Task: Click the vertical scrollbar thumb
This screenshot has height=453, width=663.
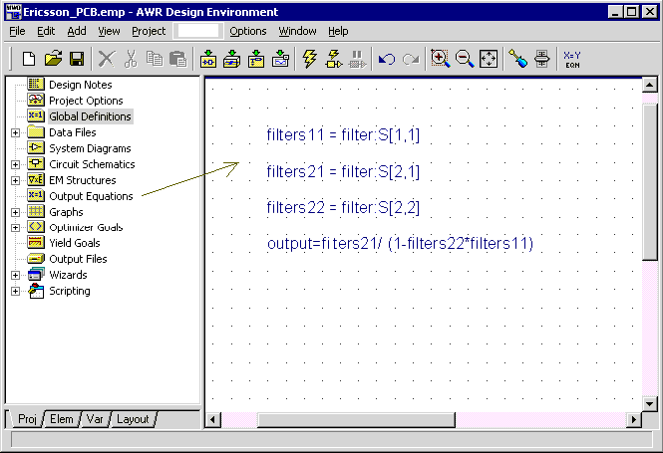Action: 649,182
